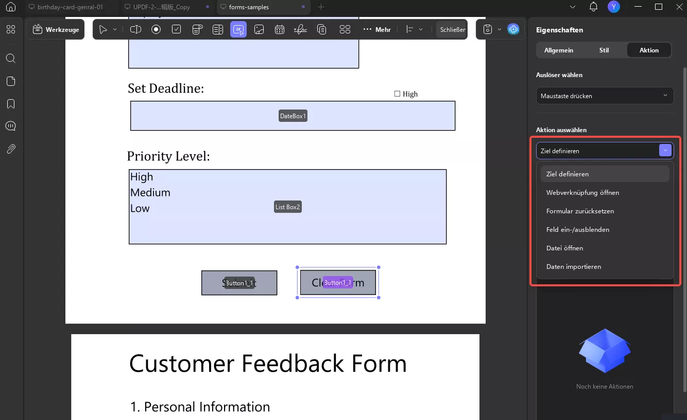Choose the checkbox form tool
The image size is (687, 420).
177,29
